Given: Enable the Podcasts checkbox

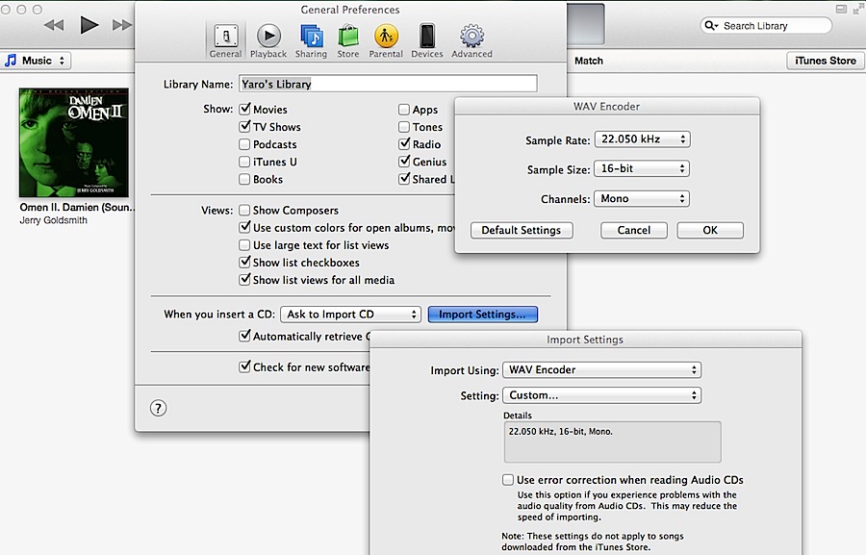Looking at the screenshot, I should pyautogui.click(x=244, y=144).
